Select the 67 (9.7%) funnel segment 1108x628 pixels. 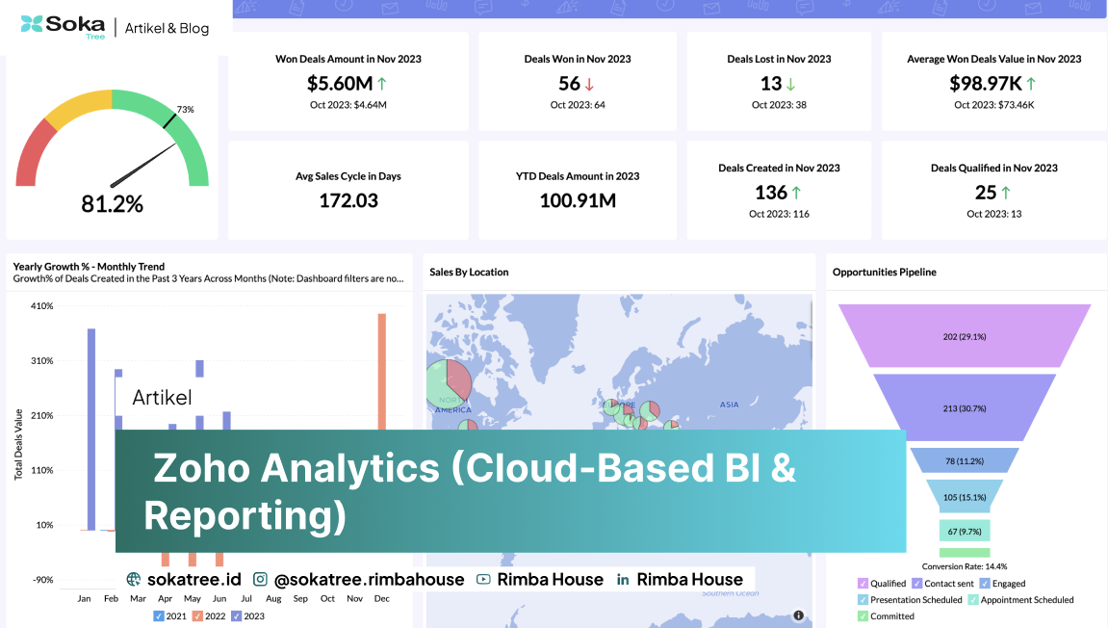tap(965, 531)
